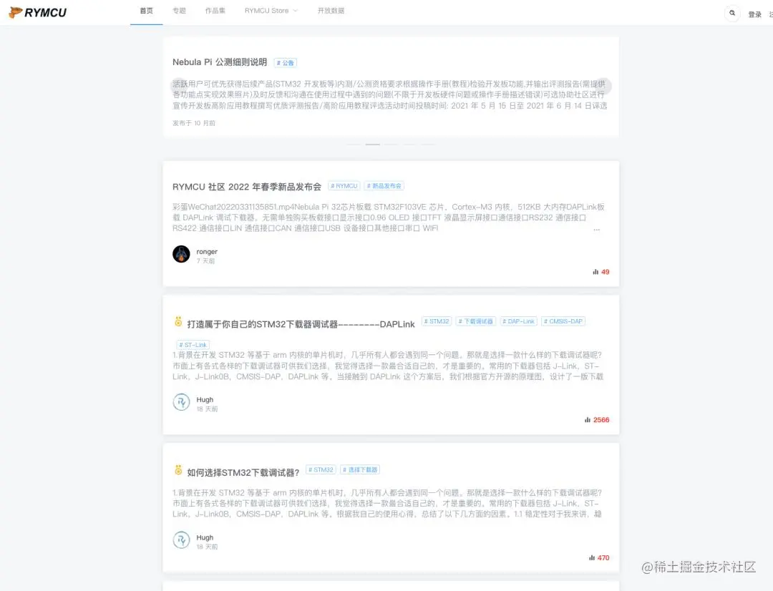
Task: Click the # CMSIS-DAP tag
Action: pyautogui.click(x=563, y=321)
